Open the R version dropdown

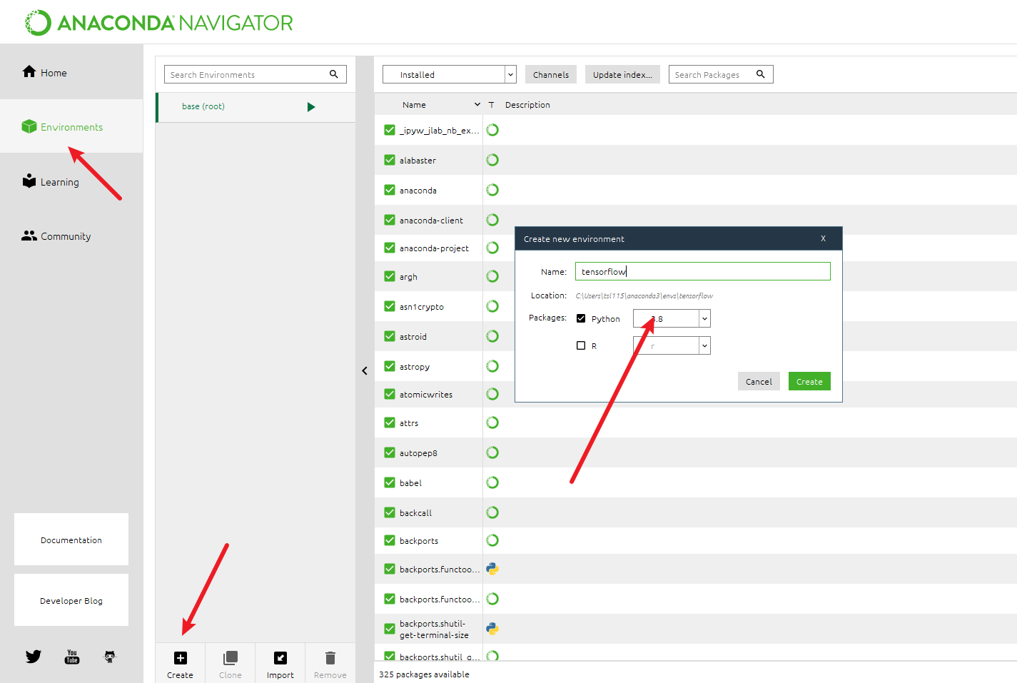coord(704,345)
